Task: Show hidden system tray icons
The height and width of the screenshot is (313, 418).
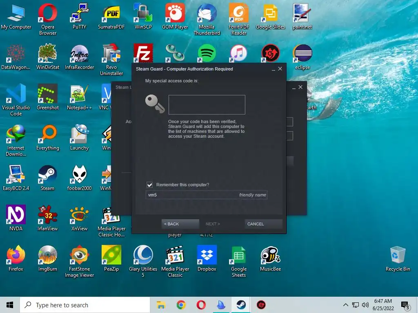Action: point(345,305)
